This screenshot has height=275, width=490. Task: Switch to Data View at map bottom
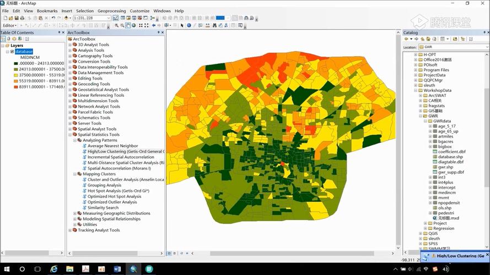point(169,253)
